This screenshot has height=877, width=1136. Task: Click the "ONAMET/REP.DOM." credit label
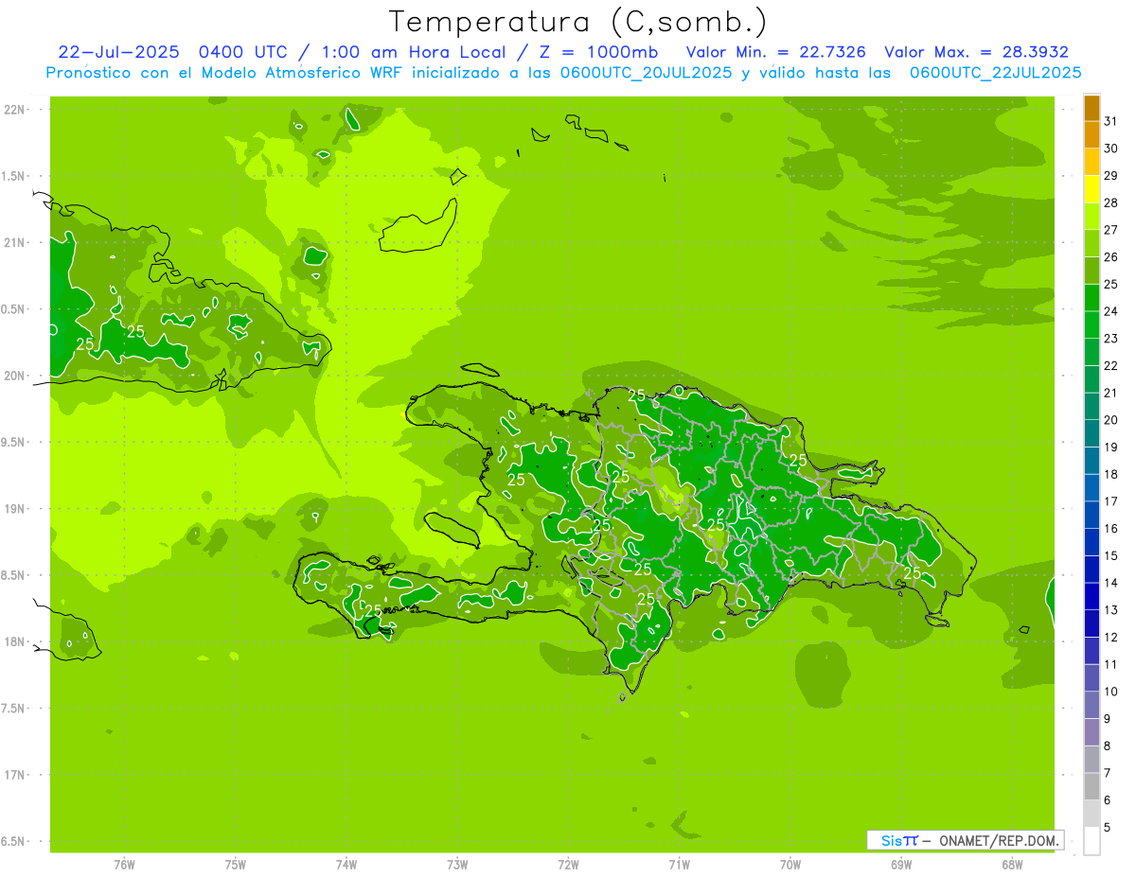(1001, 840)
